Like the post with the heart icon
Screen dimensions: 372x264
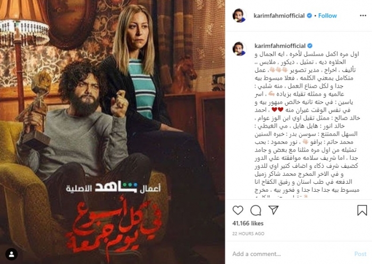click(x=238, y=210)
